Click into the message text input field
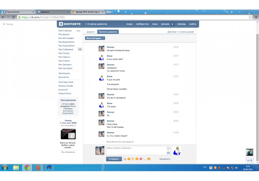 point(136,150)
